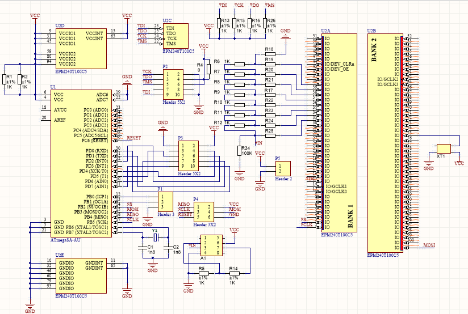Click the BANK 1 label
Viewport: 468px width, 314px height.
tap(350, 217)
